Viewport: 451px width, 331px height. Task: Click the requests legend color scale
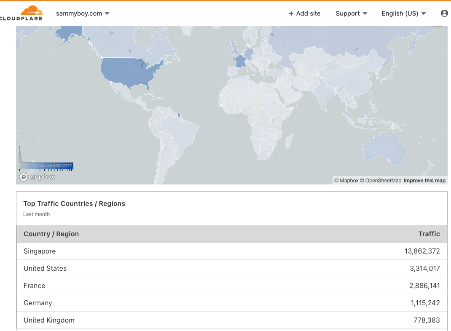(x=46, y=166)
